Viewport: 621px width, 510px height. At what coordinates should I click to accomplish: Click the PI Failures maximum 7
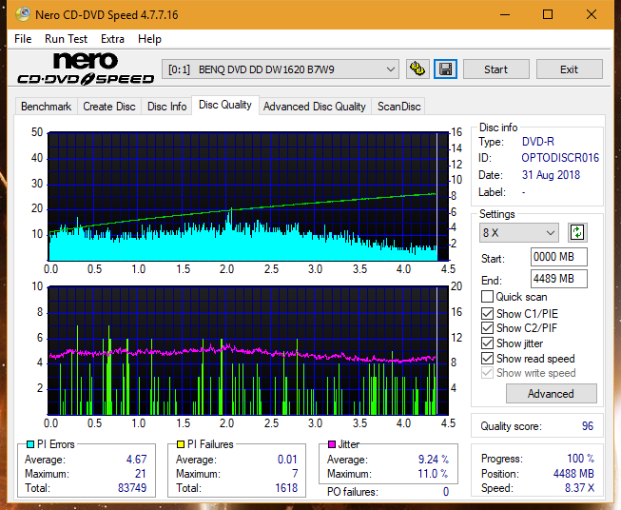click(x=295, y=473)
